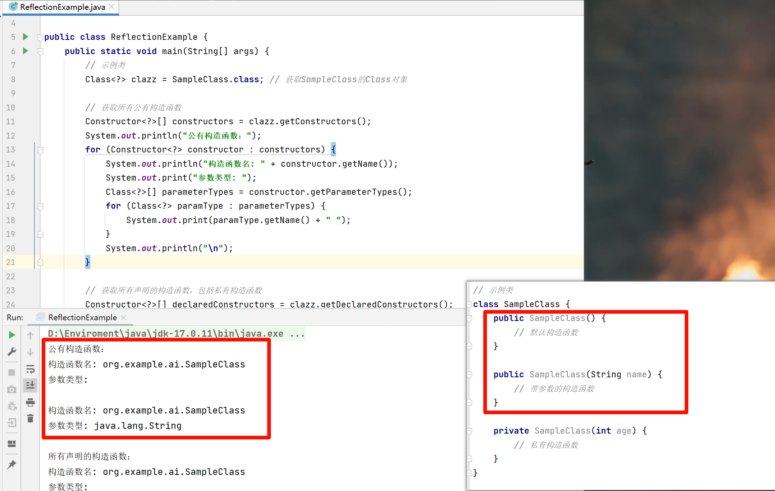Viewport: 775px width, 491px height.
Task: Click paramType.getName() on line 18
Action: click(261, 220)
